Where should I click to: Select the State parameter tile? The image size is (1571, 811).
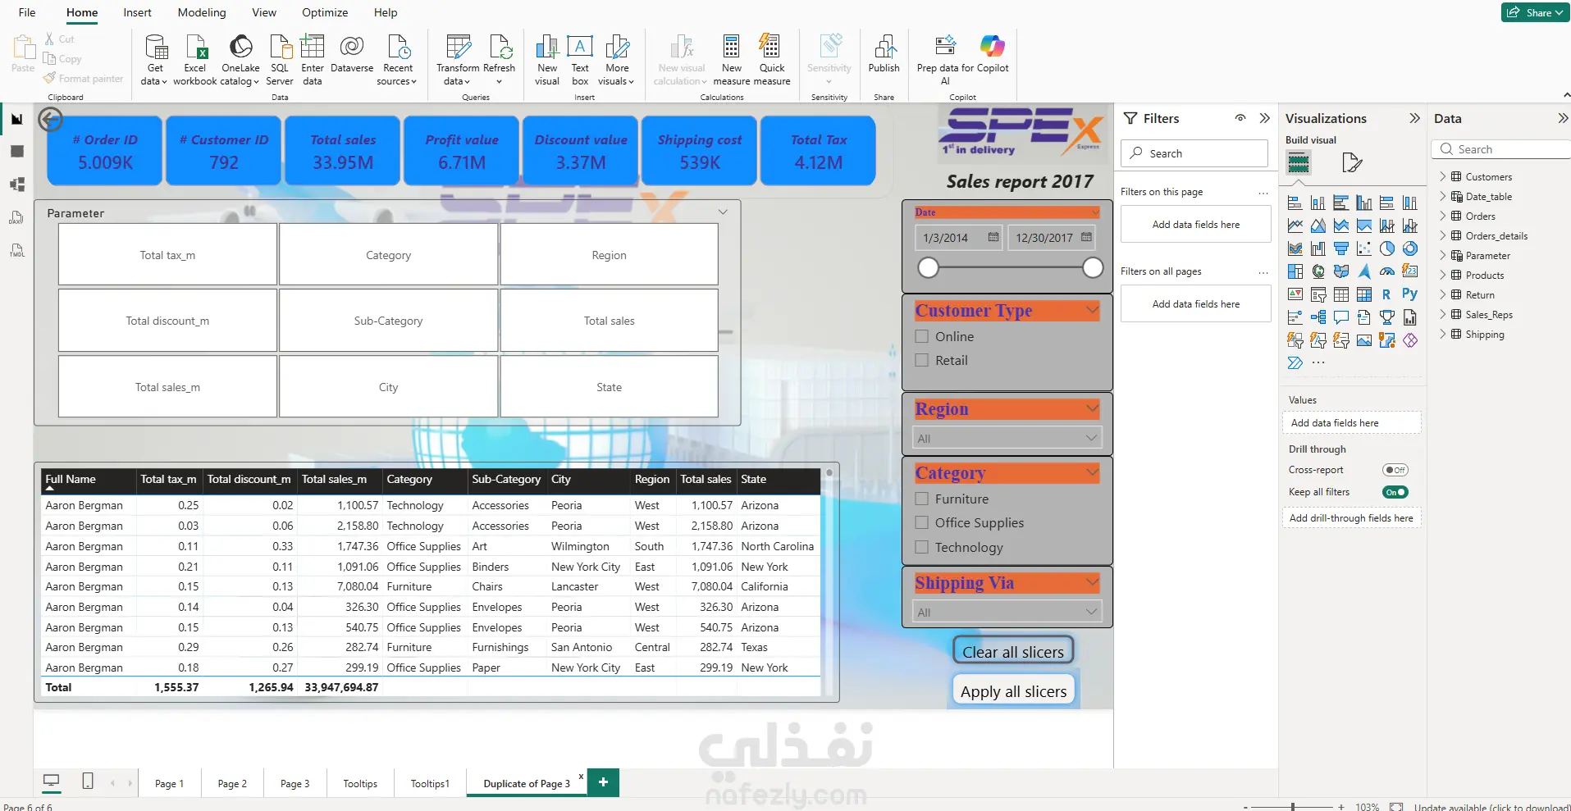pos(610,387)
